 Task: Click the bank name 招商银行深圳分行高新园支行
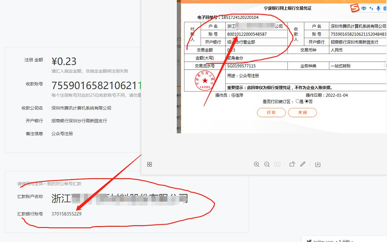79,121
